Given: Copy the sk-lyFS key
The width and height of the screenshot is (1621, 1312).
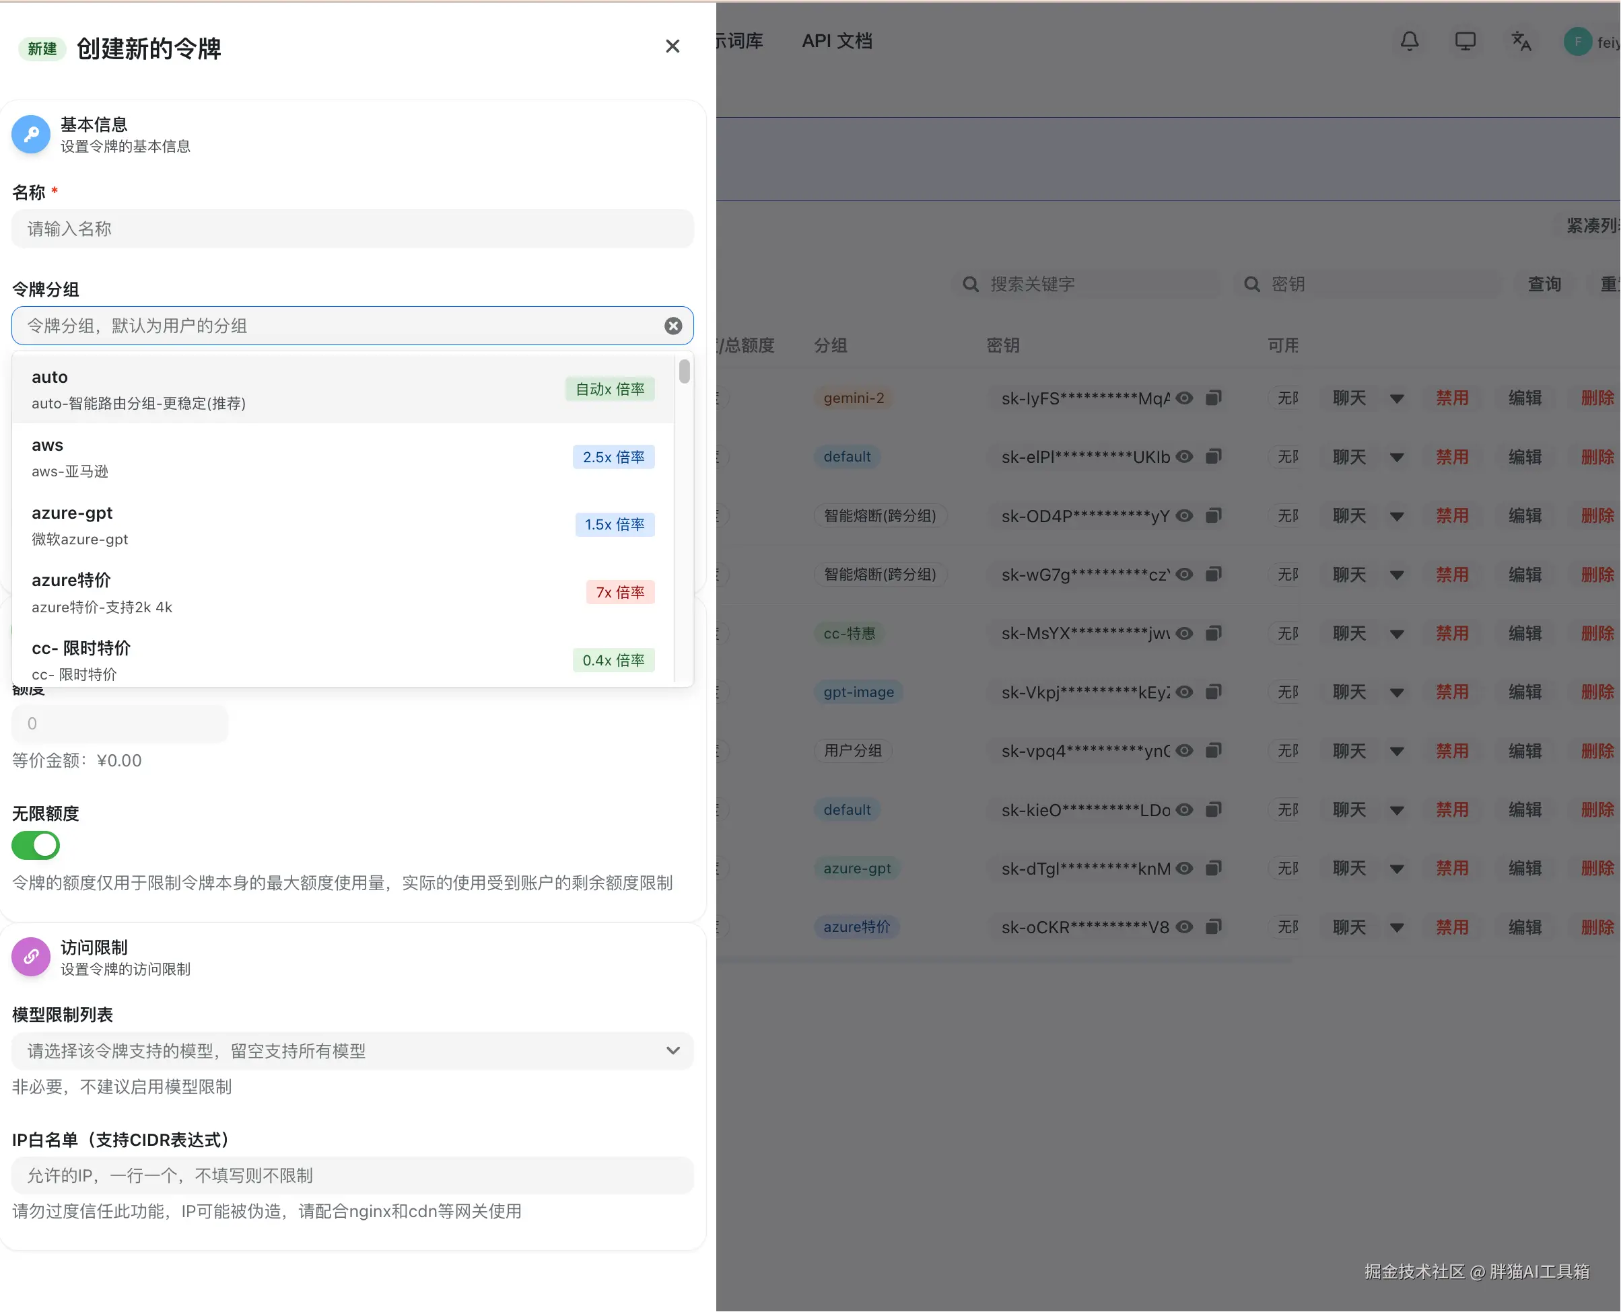Looking at the screenshot, I should [1214, 398].
